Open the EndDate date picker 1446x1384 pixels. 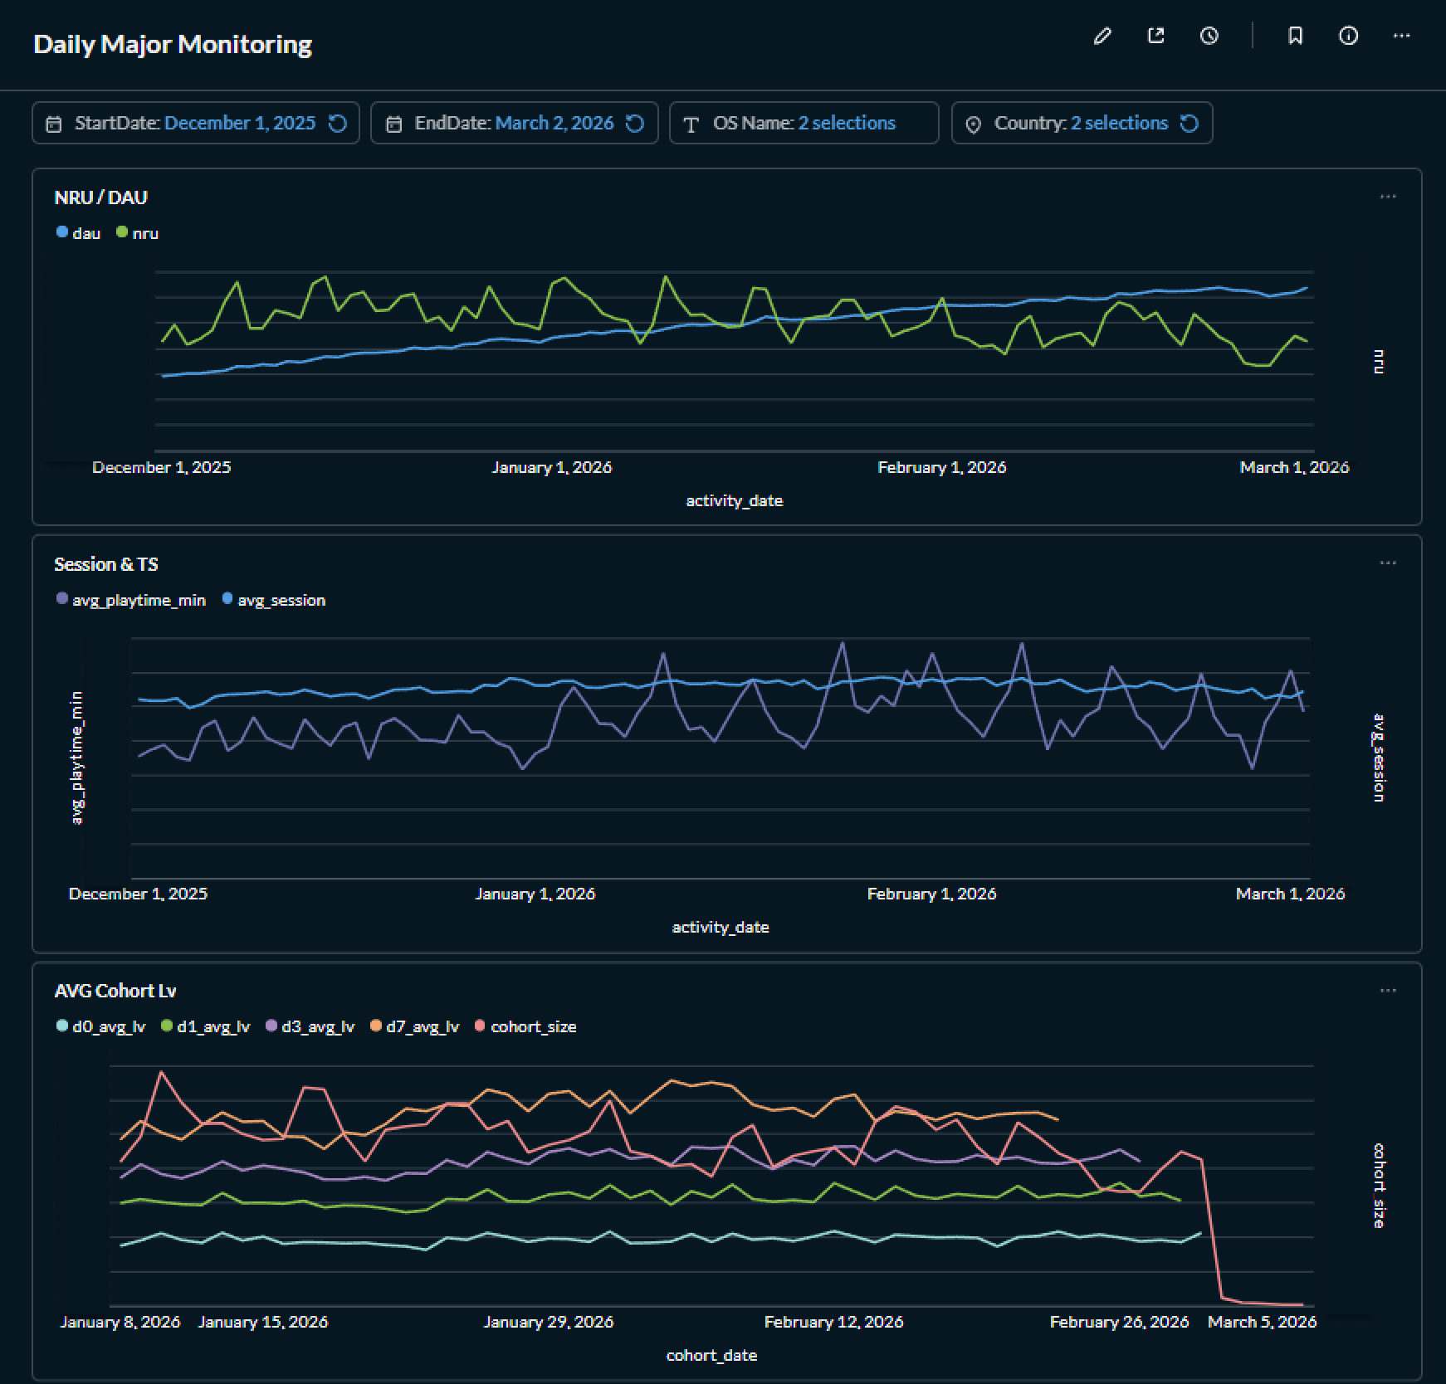point(502,124)
